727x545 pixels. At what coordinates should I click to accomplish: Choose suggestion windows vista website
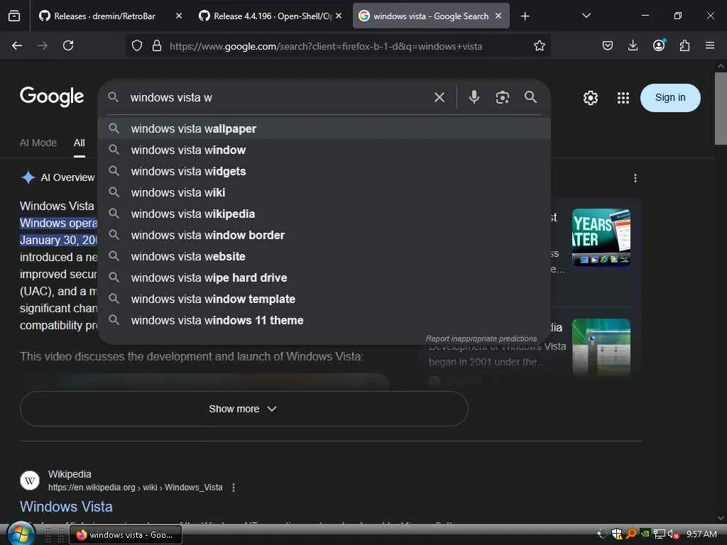coord(324,256)
